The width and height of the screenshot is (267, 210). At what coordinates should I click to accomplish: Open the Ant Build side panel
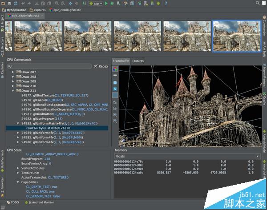264,49
